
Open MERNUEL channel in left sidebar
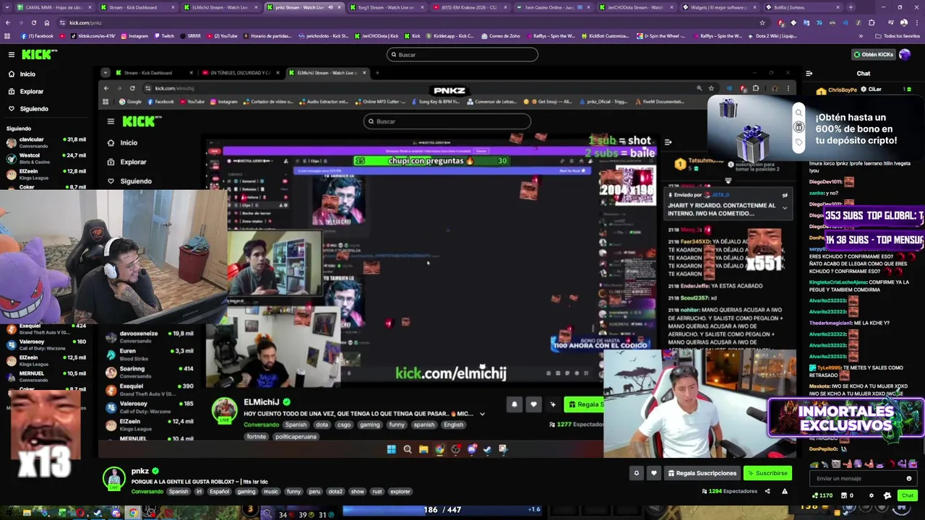45,376
